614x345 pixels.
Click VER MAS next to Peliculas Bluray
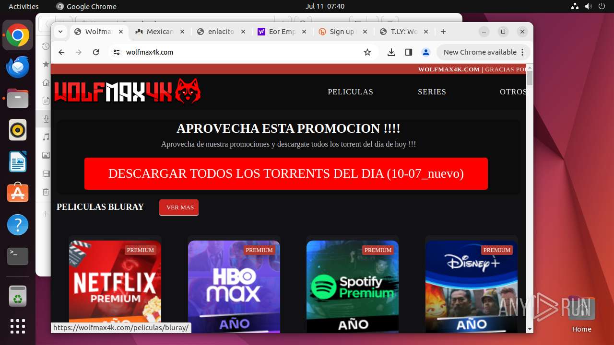pos(180,207)
